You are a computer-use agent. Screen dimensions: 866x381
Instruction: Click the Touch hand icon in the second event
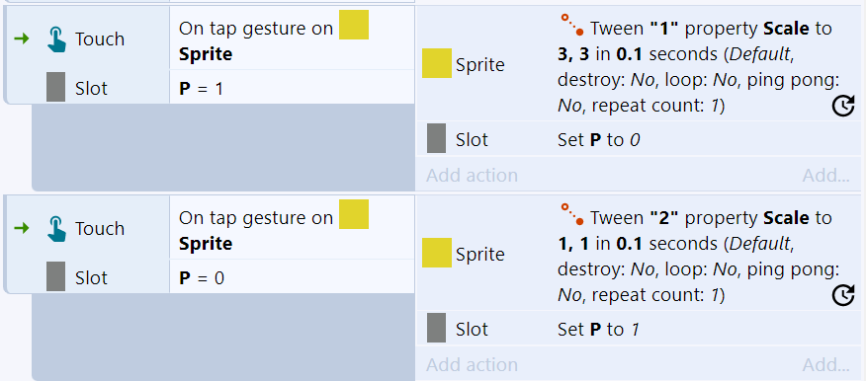tap(56, 228)
